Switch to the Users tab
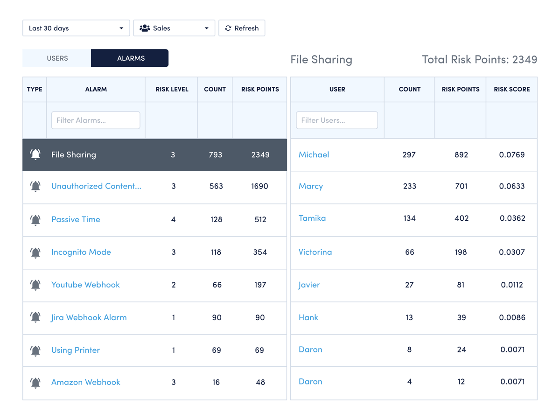This screenshot has width=560, height=420. pyautogui.click(x=57, y=58)
